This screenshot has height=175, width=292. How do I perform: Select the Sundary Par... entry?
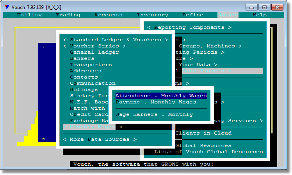[89, 96]
